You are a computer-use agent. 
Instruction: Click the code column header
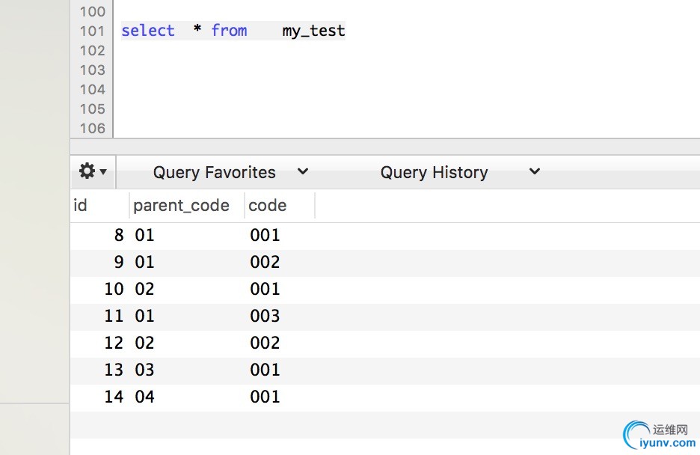(x=268, y=206)
